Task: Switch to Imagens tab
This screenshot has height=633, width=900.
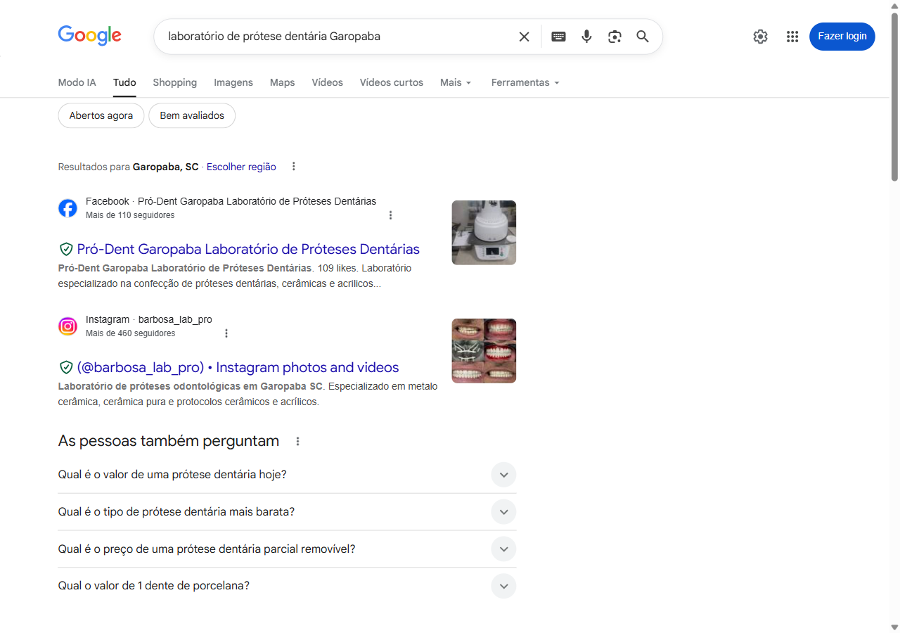Action: (233, 82)
